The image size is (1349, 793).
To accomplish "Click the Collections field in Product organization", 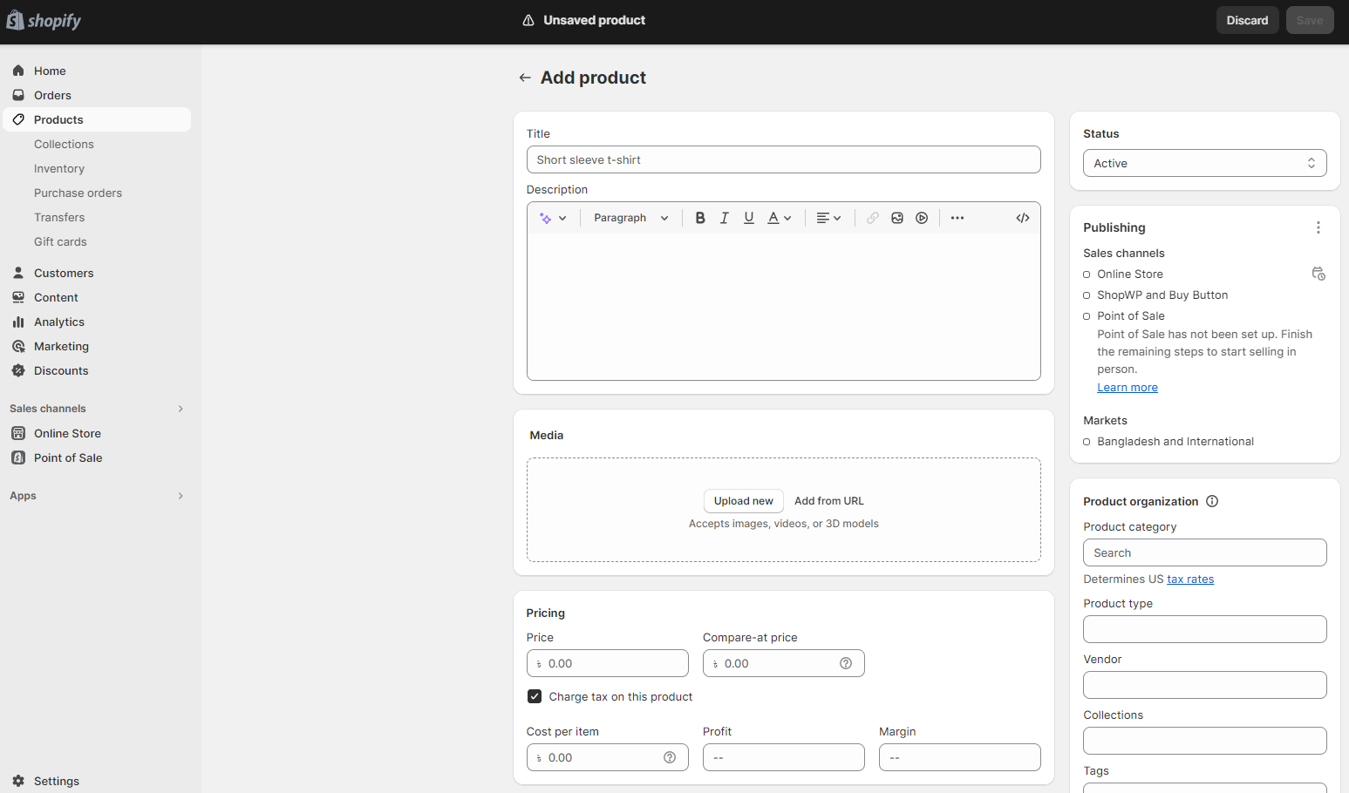I will (1204, 741).
